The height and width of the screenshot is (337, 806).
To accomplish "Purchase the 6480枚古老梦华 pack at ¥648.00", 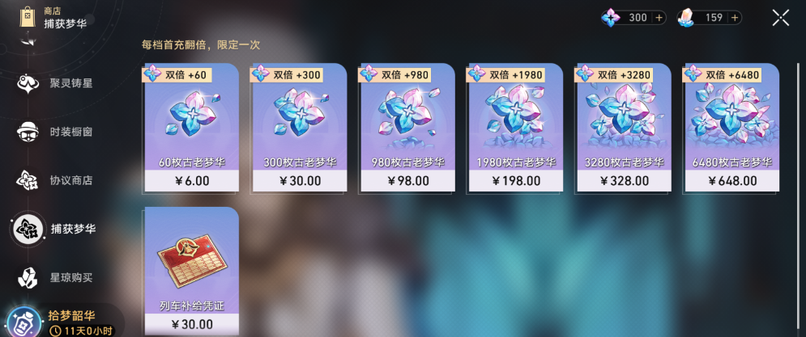I will click(732, 128).
